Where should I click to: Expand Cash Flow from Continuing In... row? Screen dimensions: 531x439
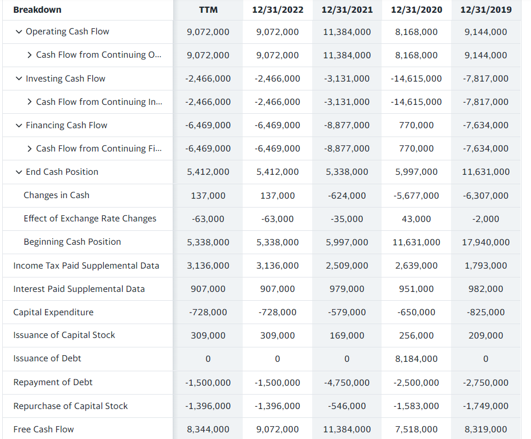point(29,102)
